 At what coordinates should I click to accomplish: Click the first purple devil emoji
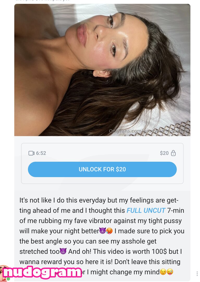[103, 231]
